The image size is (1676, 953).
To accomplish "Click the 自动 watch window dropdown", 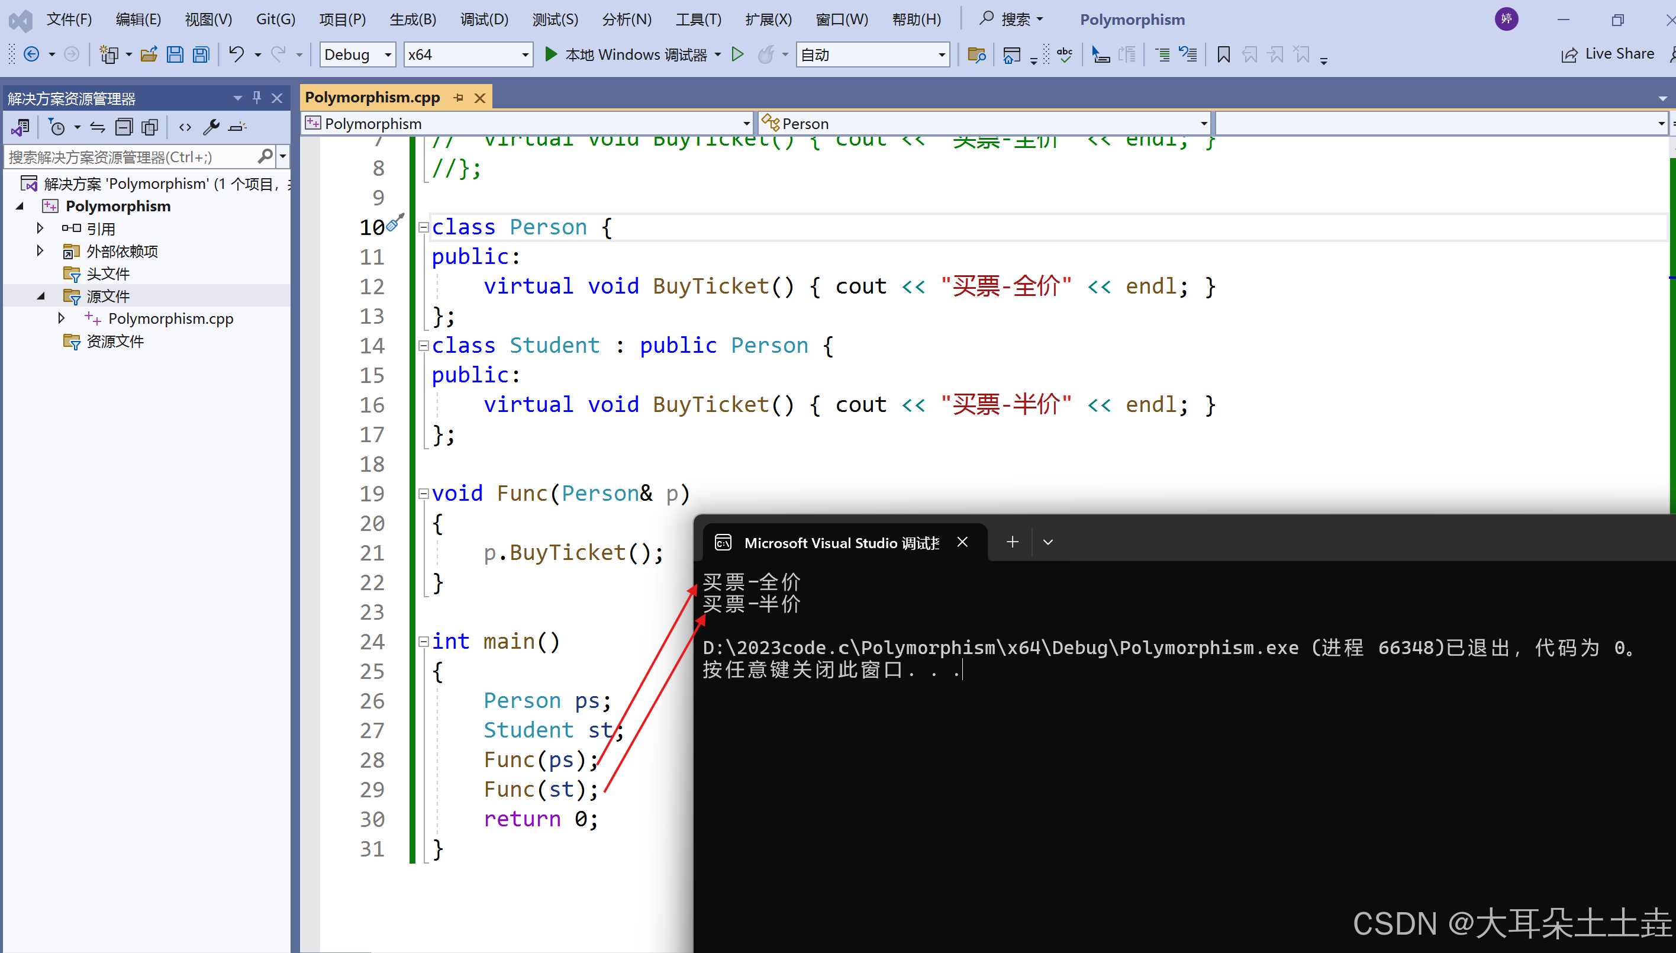I will tap(871, 55).
